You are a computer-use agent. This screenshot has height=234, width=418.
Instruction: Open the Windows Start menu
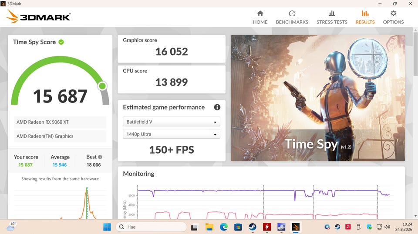click(x=107, y=227)
